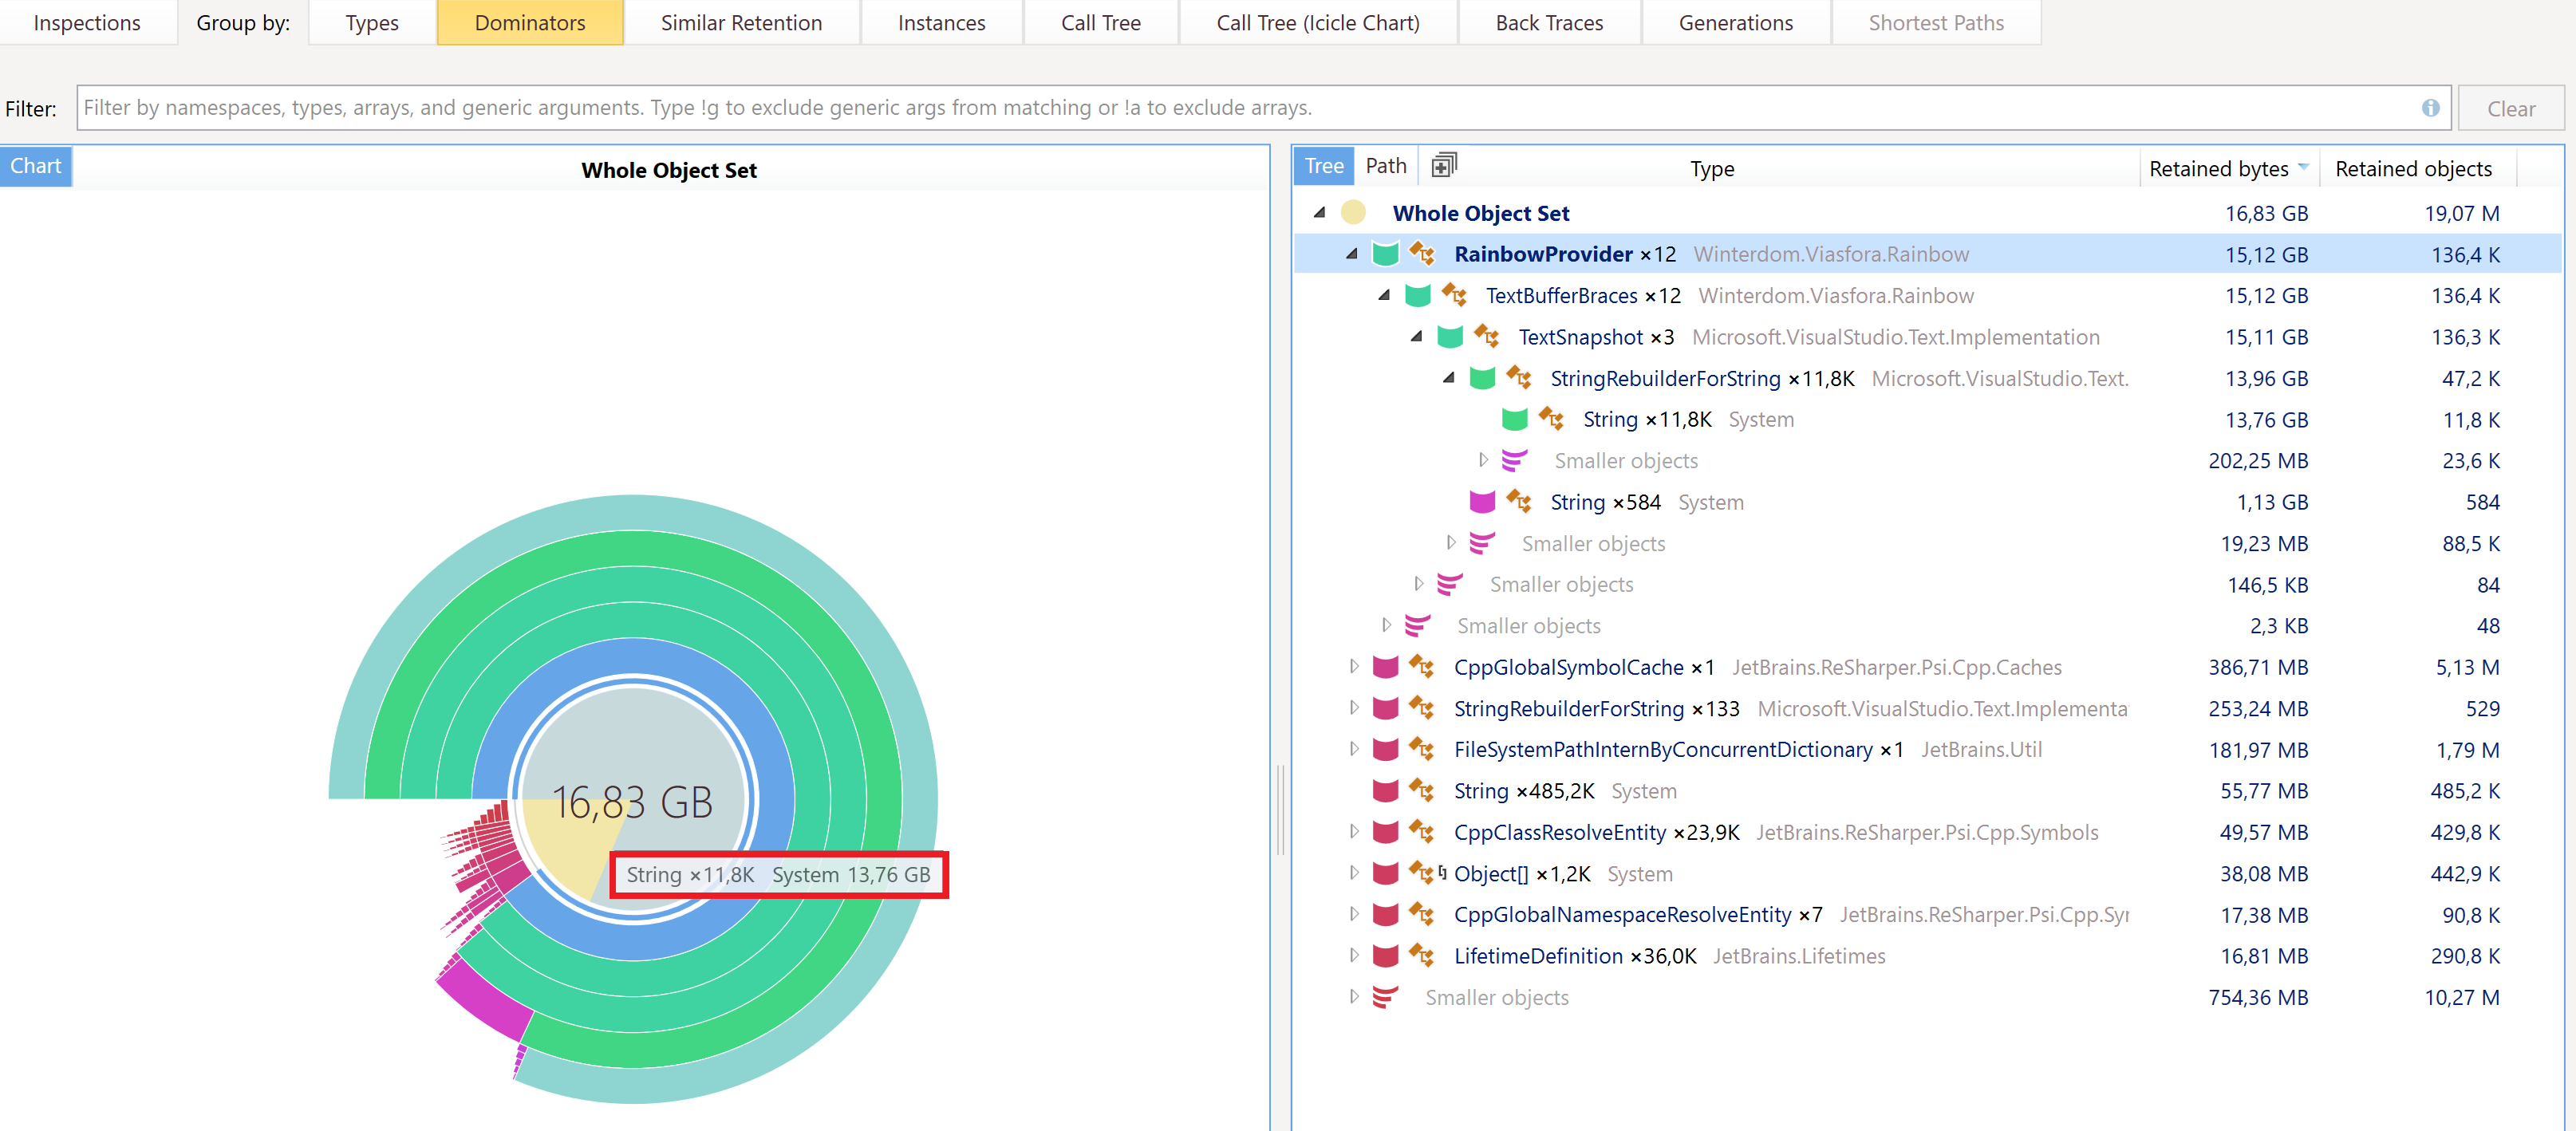
Task: Click the green type icon beside RainbowProvider
Action: (x=1386, y=254)
